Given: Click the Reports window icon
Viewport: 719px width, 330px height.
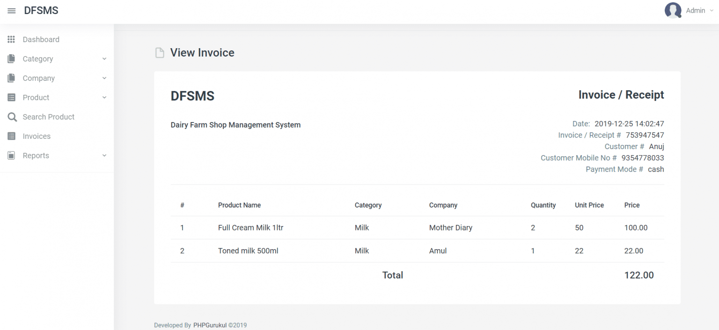Looking at the screenshot, I should pos(11,155).
